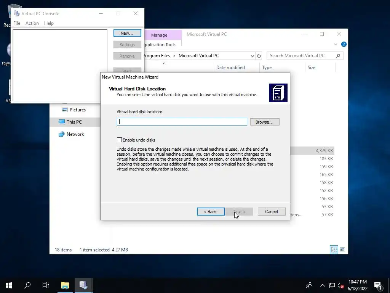This screenshot has height=293, width=390.
Task: Click the muted volume tray icon
Action: (340, 285)
